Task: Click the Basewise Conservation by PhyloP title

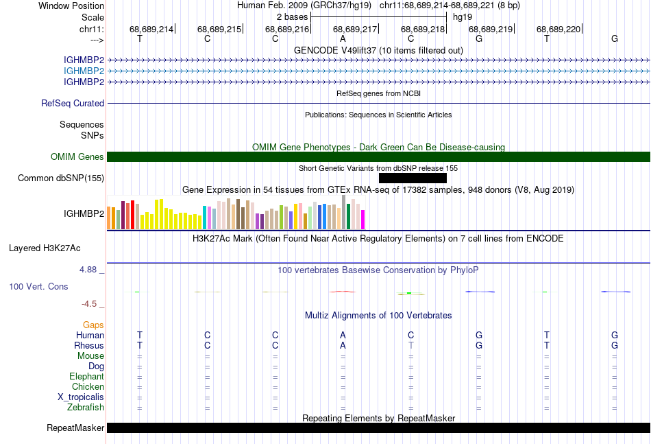Action: point(378,270)
